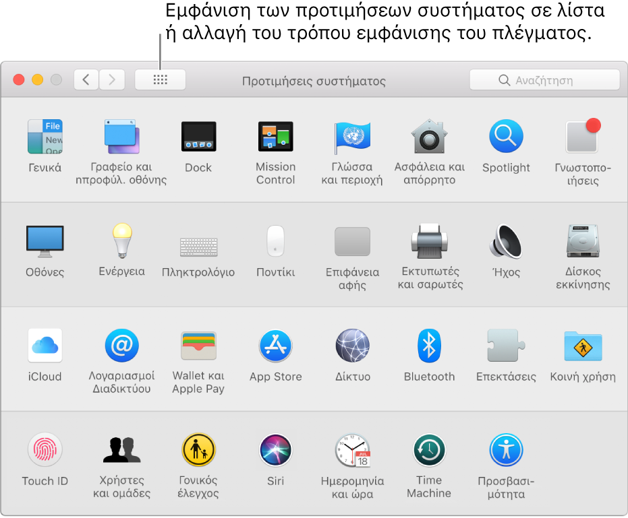Click the show-all grid button
628x518 pixels.
[161, 80]
